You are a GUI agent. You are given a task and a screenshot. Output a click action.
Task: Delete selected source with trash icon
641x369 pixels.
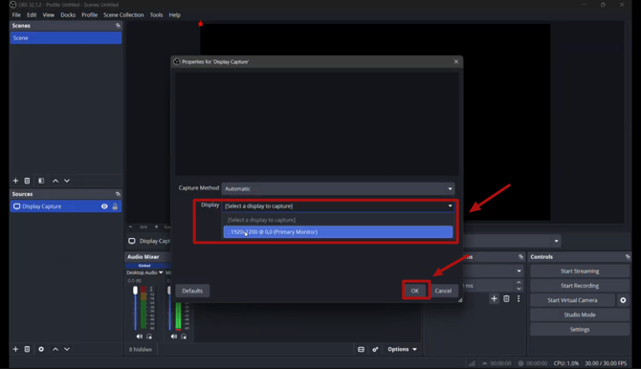(x=27, y=349)
